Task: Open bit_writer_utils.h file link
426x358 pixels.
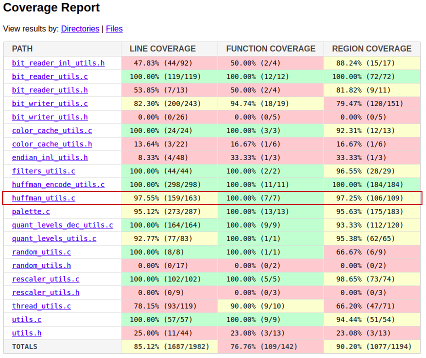Action: (49, 117)
